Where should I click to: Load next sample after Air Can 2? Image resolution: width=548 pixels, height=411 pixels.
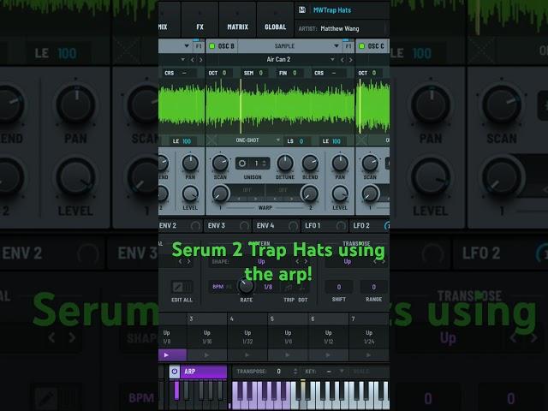[350, 60]
